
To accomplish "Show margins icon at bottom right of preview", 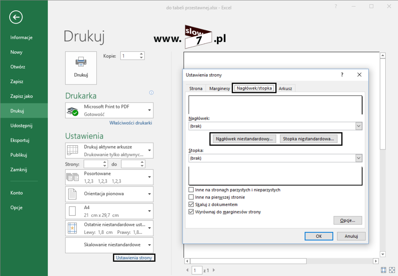I will click(x=383, y=270).
